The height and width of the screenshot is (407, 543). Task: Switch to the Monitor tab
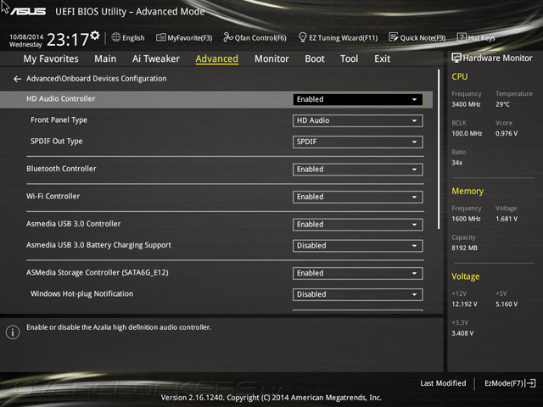coord(271,59)
